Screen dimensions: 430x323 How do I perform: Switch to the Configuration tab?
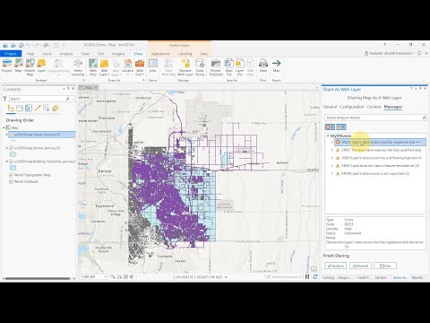(351, 107)
